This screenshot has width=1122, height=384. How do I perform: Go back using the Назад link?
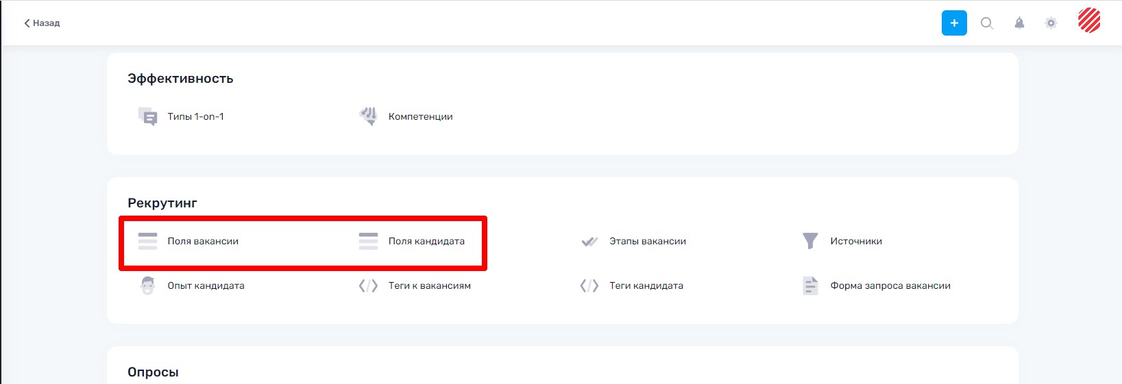[x=42, y=23]
